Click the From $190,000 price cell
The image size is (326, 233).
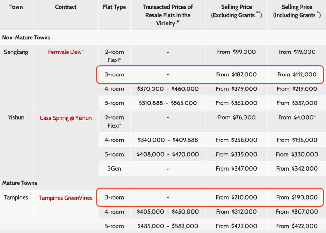tap(297, 197)
